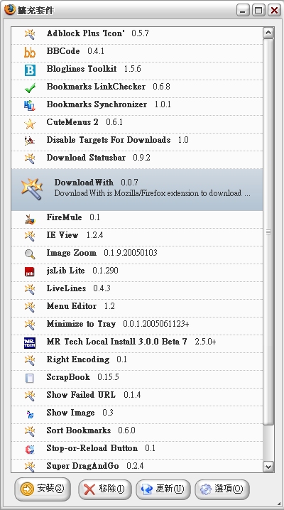Select the Download Statusbar name text
284x510 pixels.
coord(86,158)
